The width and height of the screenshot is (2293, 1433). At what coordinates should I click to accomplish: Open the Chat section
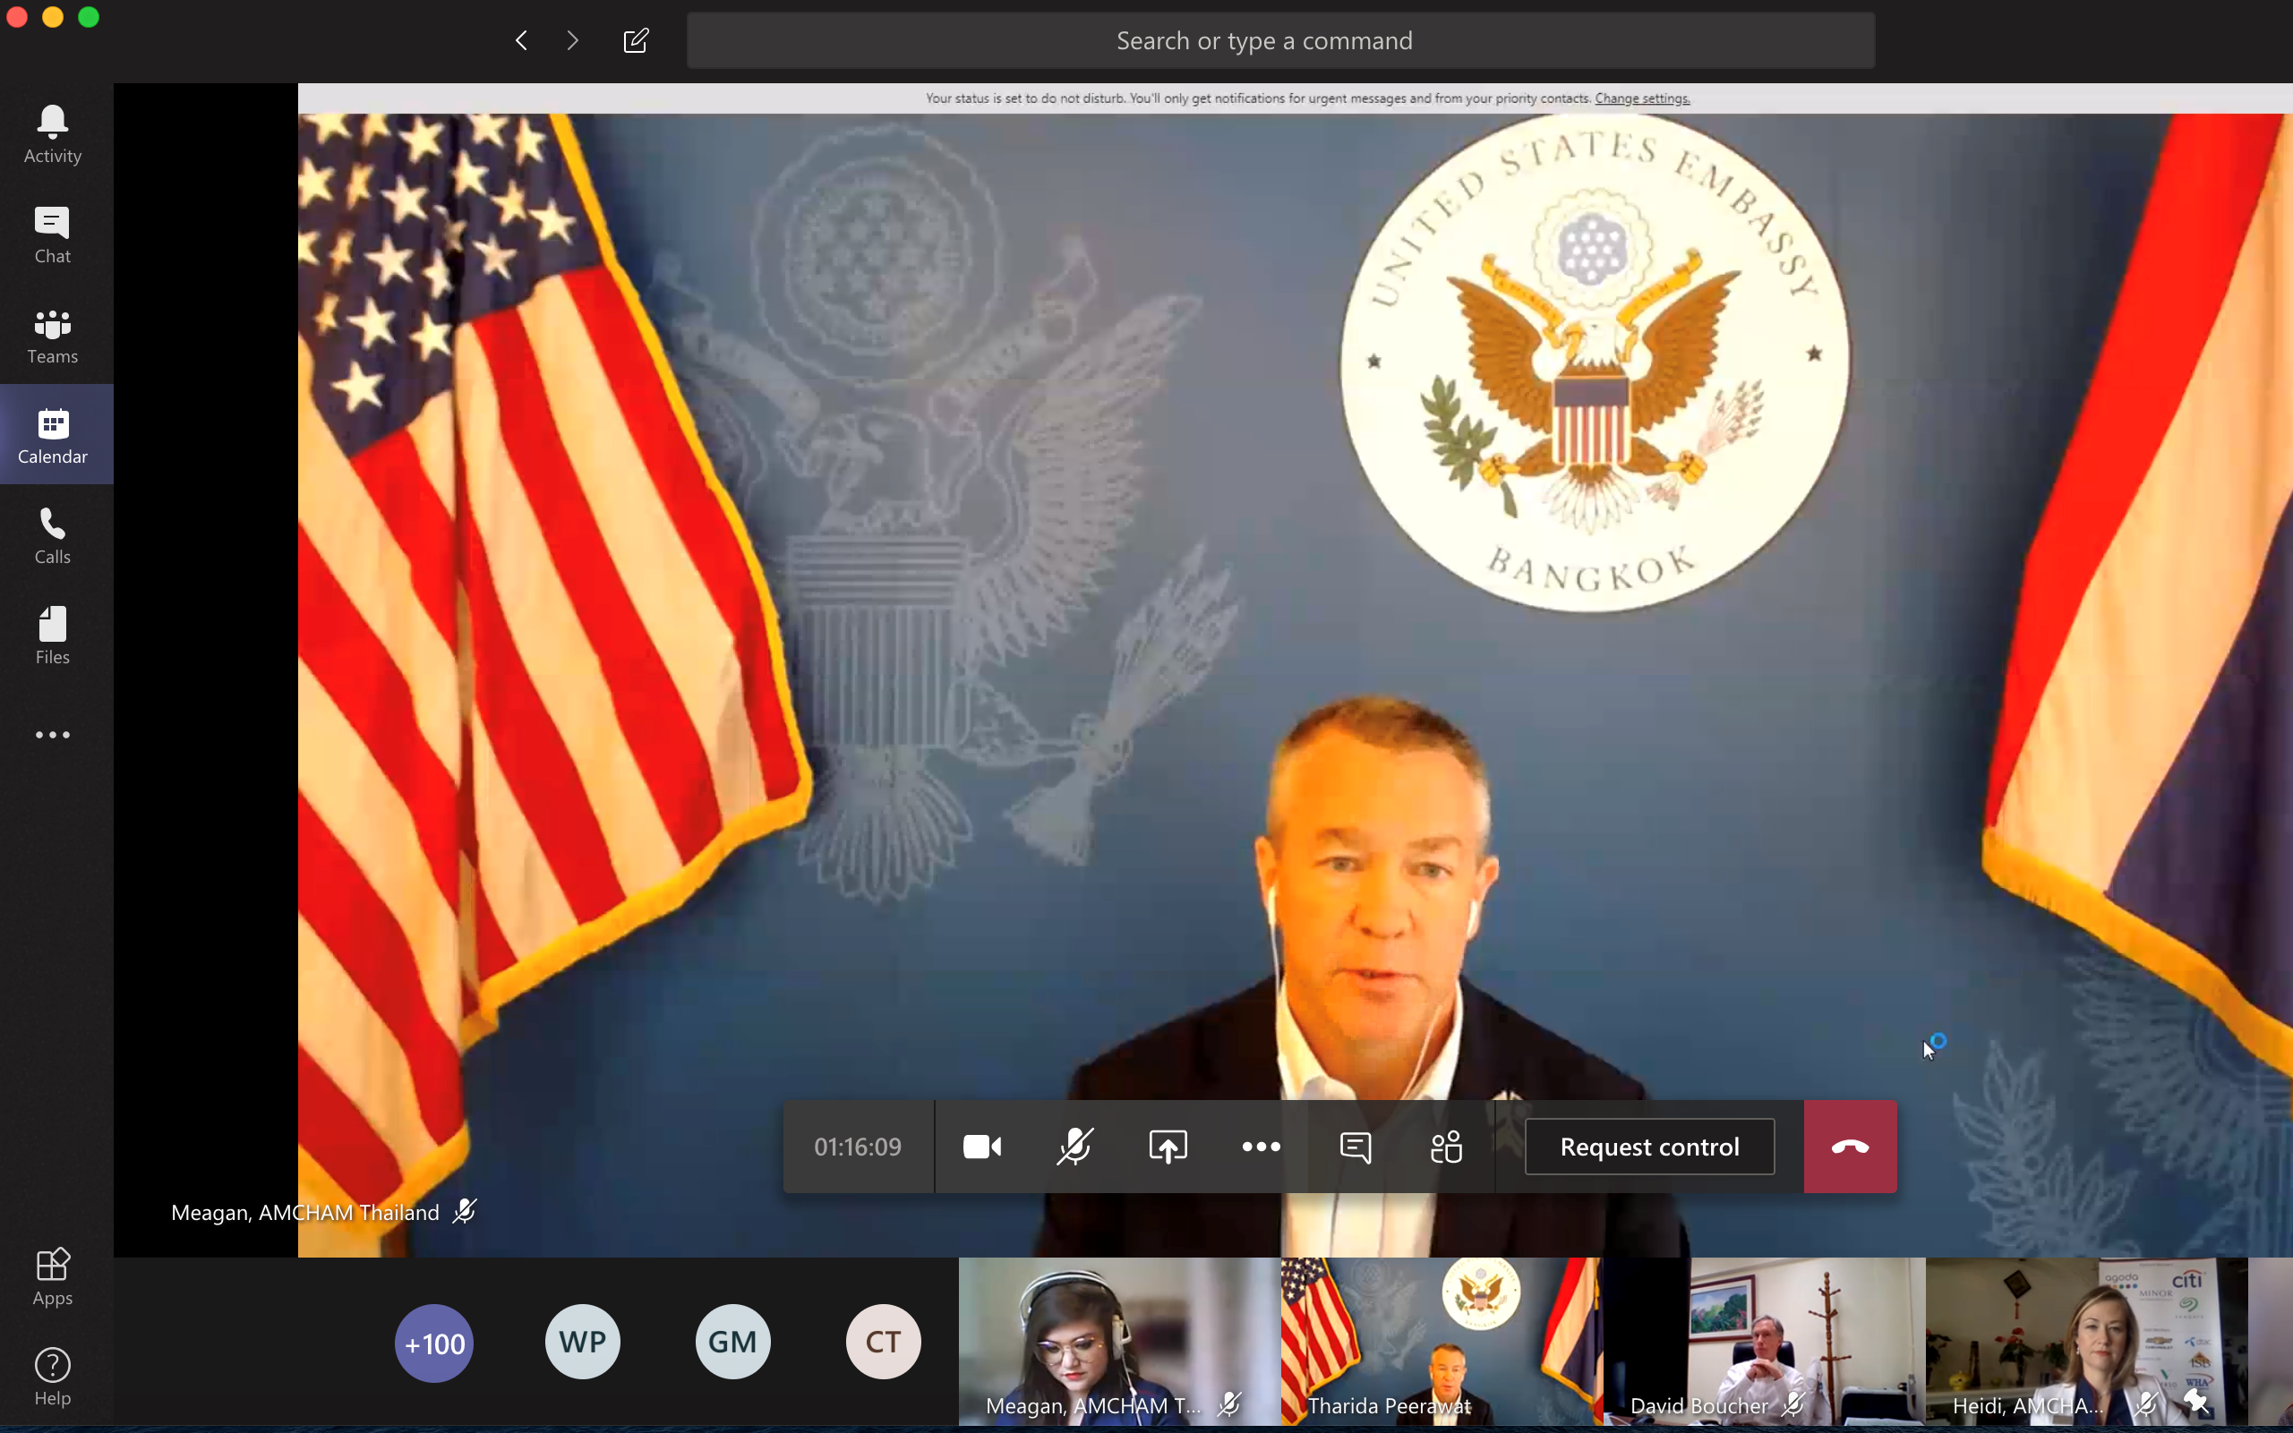(52, 235)
